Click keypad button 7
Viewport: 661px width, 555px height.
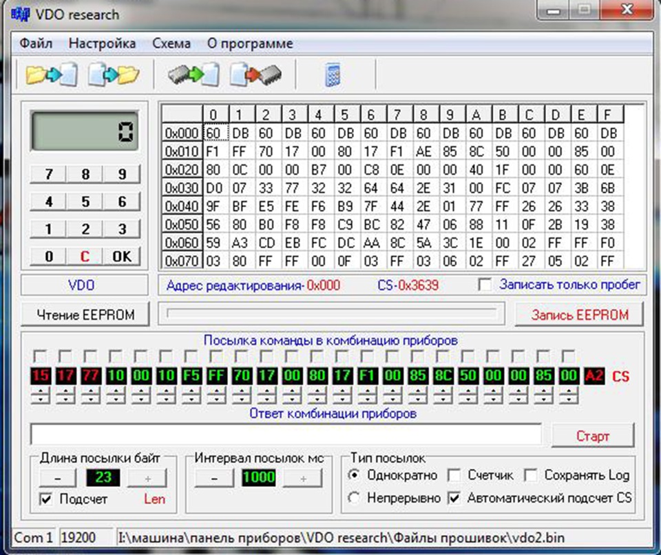tap(48, 174)
